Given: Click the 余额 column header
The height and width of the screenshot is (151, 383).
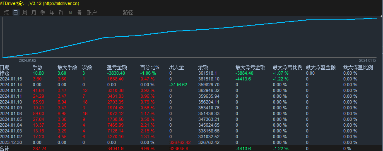Looking at the screenshot, I should click(x=203, y=68).
